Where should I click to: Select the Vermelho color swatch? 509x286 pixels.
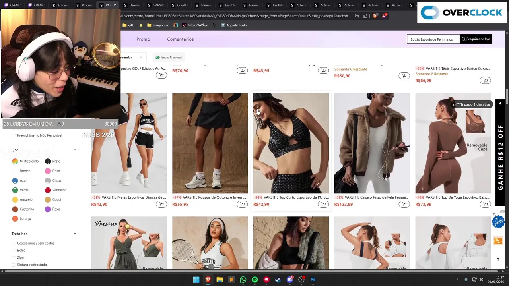(x=48, y=190)
